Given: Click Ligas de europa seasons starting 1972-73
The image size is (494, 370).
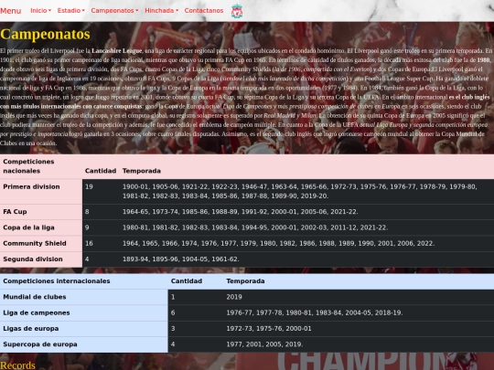Looking at the screenshot, I should (x=269, y=329).
